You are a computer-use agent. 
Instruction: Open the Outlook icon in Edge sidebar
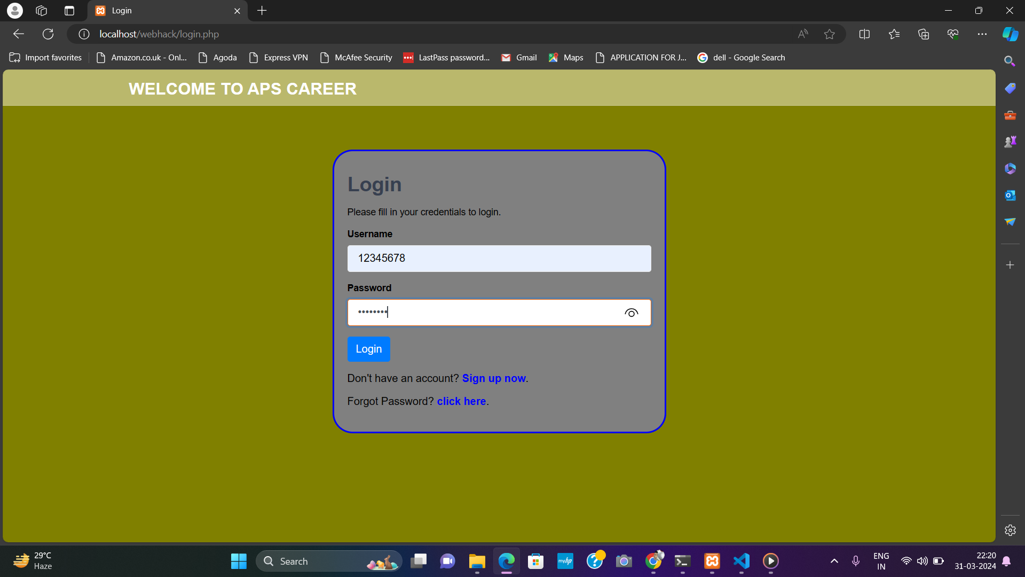click(1010, 195)
